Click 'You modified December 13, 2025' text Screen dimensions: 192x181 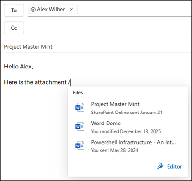[x=126, y=131]
